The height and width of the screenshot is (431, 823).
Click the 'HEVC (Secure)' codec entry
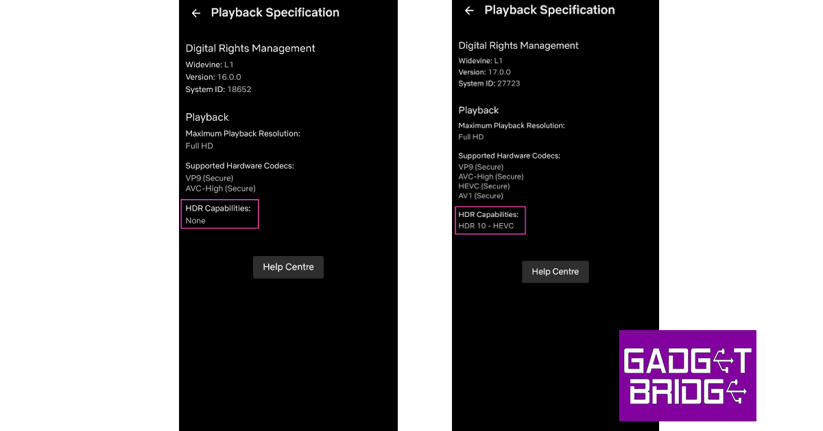(484, 186)
